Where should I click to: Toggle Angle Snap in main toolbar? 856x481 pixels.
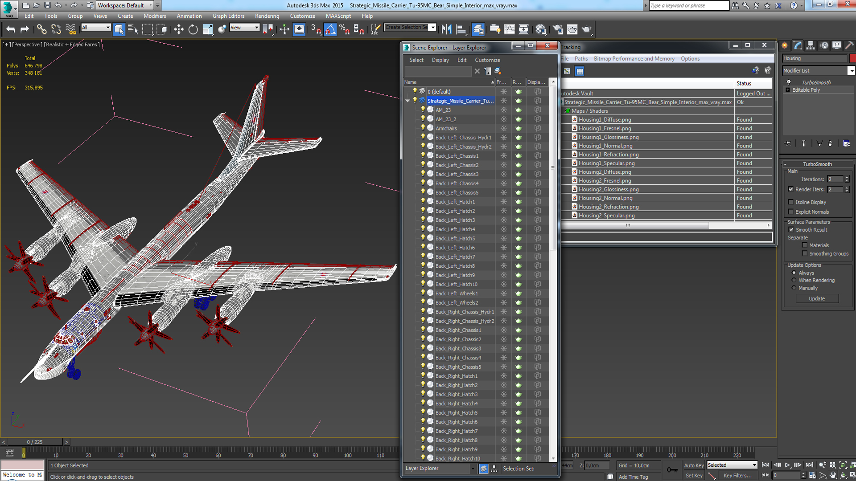[x=330, y=29]
